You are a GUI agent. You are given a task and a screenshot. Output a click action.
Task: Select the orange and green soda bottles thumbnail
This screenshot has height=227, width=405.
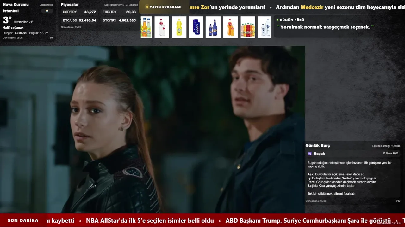click(x=146, y=27)
